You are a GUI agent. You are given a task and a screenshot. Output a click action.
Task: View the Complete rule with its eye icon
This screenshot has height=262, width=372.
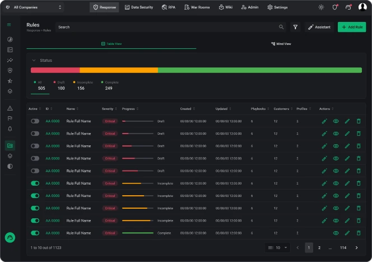pyautogui.click(x=336, y=233)
